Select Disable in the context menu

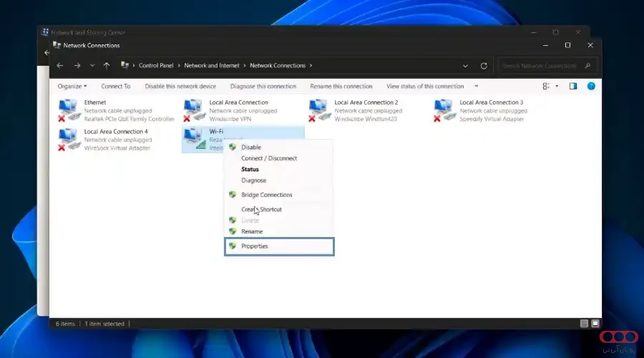coord(251,147)
